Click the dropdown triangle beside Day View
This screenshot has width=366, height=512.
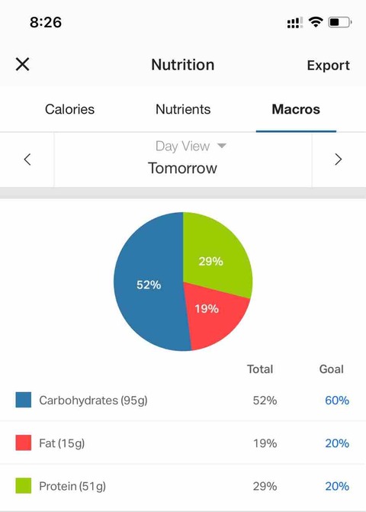tap(222, 146)
